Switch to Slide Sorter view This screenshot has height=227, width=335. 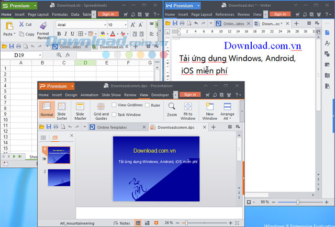(x=62, y=111)
